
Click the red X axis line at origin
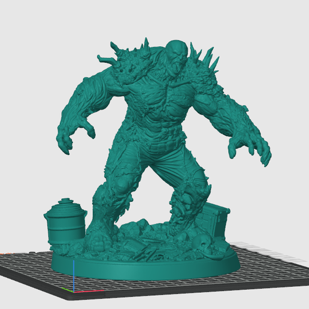[89, 291]
